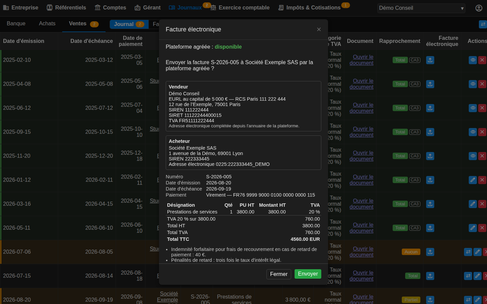Delete the 2025-02-10 entry with the red X
The height and width of the screenshot is (304, 487).
click(x=482, y=60)
